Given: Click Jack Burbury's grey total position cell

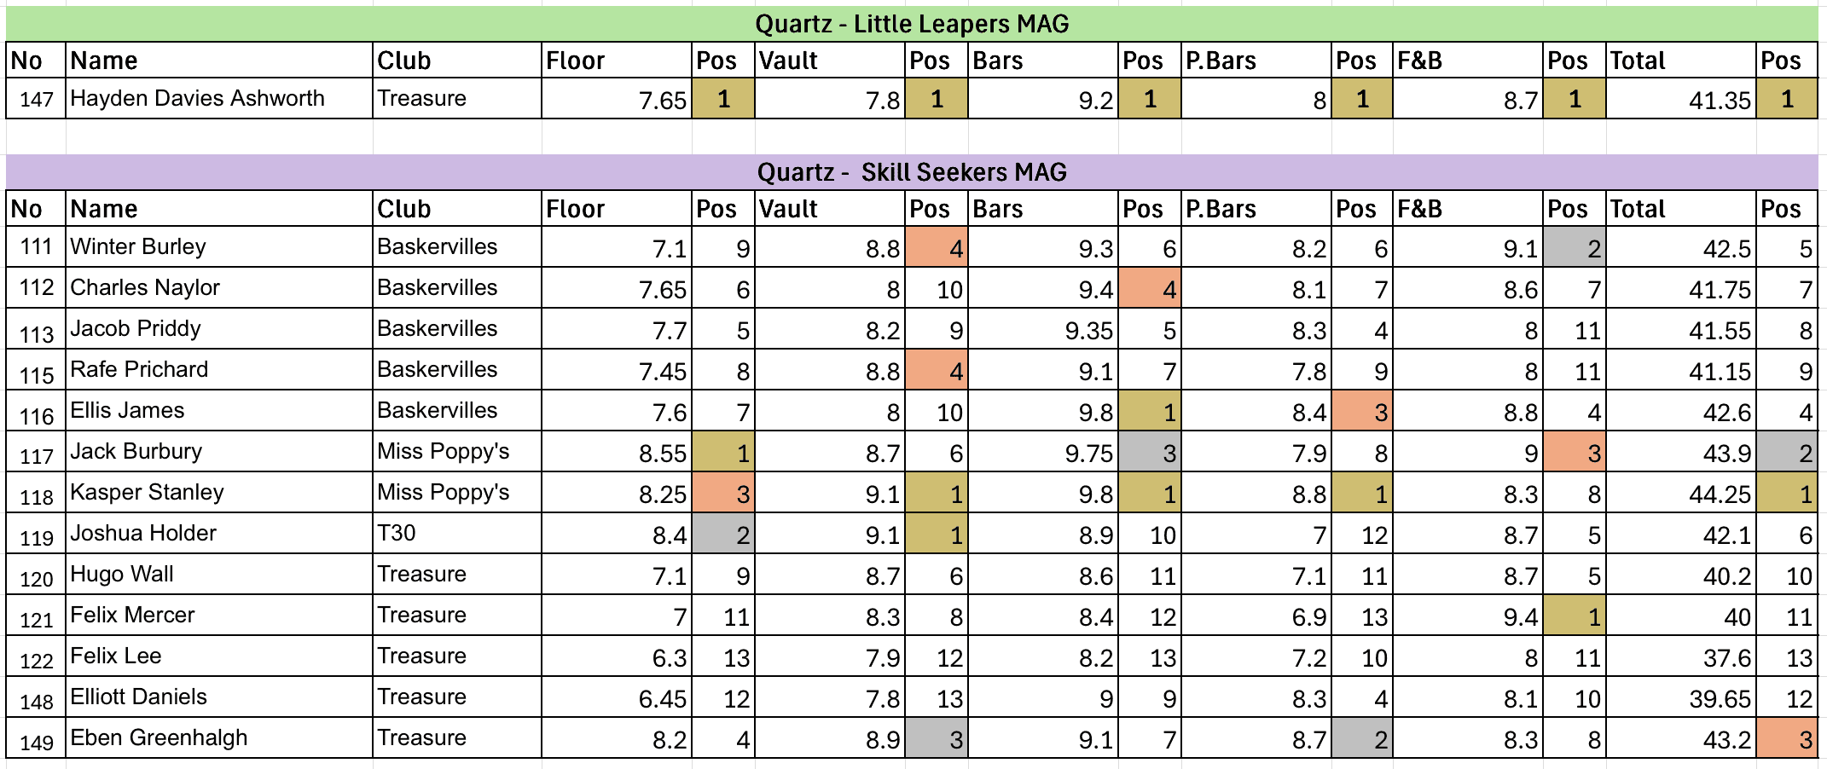Looking at the screenshot, I should (1787, 453).
